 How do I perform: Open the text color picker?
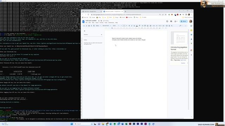pyautogui.click(x=137, y=26)
